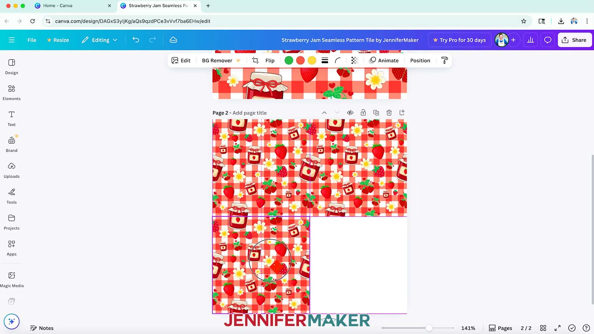Open transparency control
Screen dimensions: 594x334
point(354,61)
